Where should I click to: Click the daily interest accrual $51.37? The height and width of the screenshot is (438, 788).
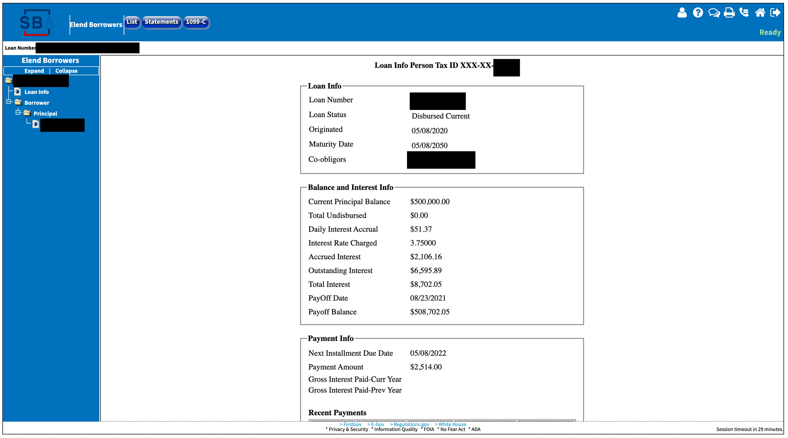(421, 229)
